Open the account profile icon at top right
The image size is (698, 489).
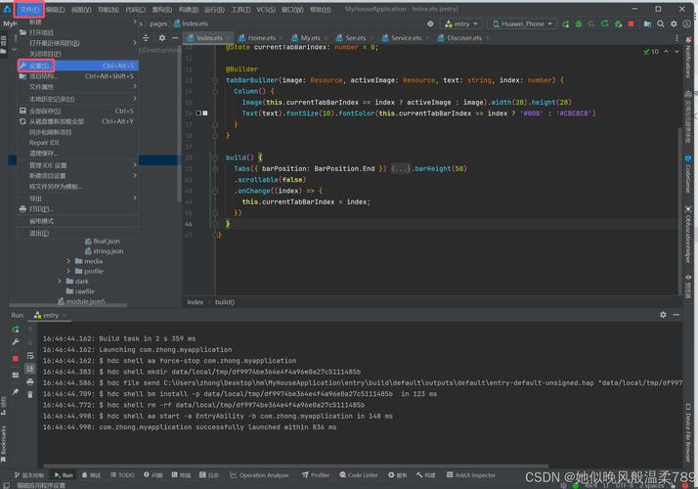coord(687,24)
